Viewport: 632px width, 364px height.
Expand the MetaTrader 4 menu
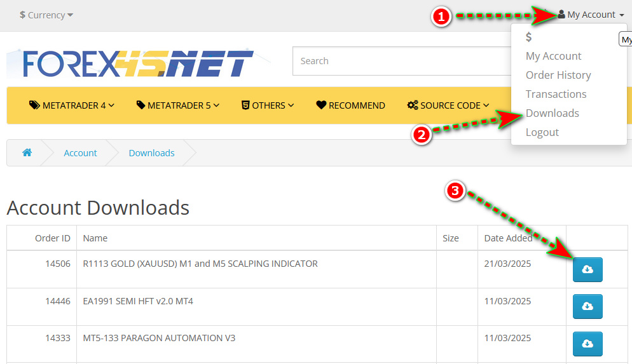(x=72, y=105)
